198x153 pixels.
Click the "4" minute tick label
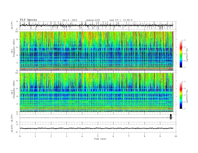click(82, 136)
